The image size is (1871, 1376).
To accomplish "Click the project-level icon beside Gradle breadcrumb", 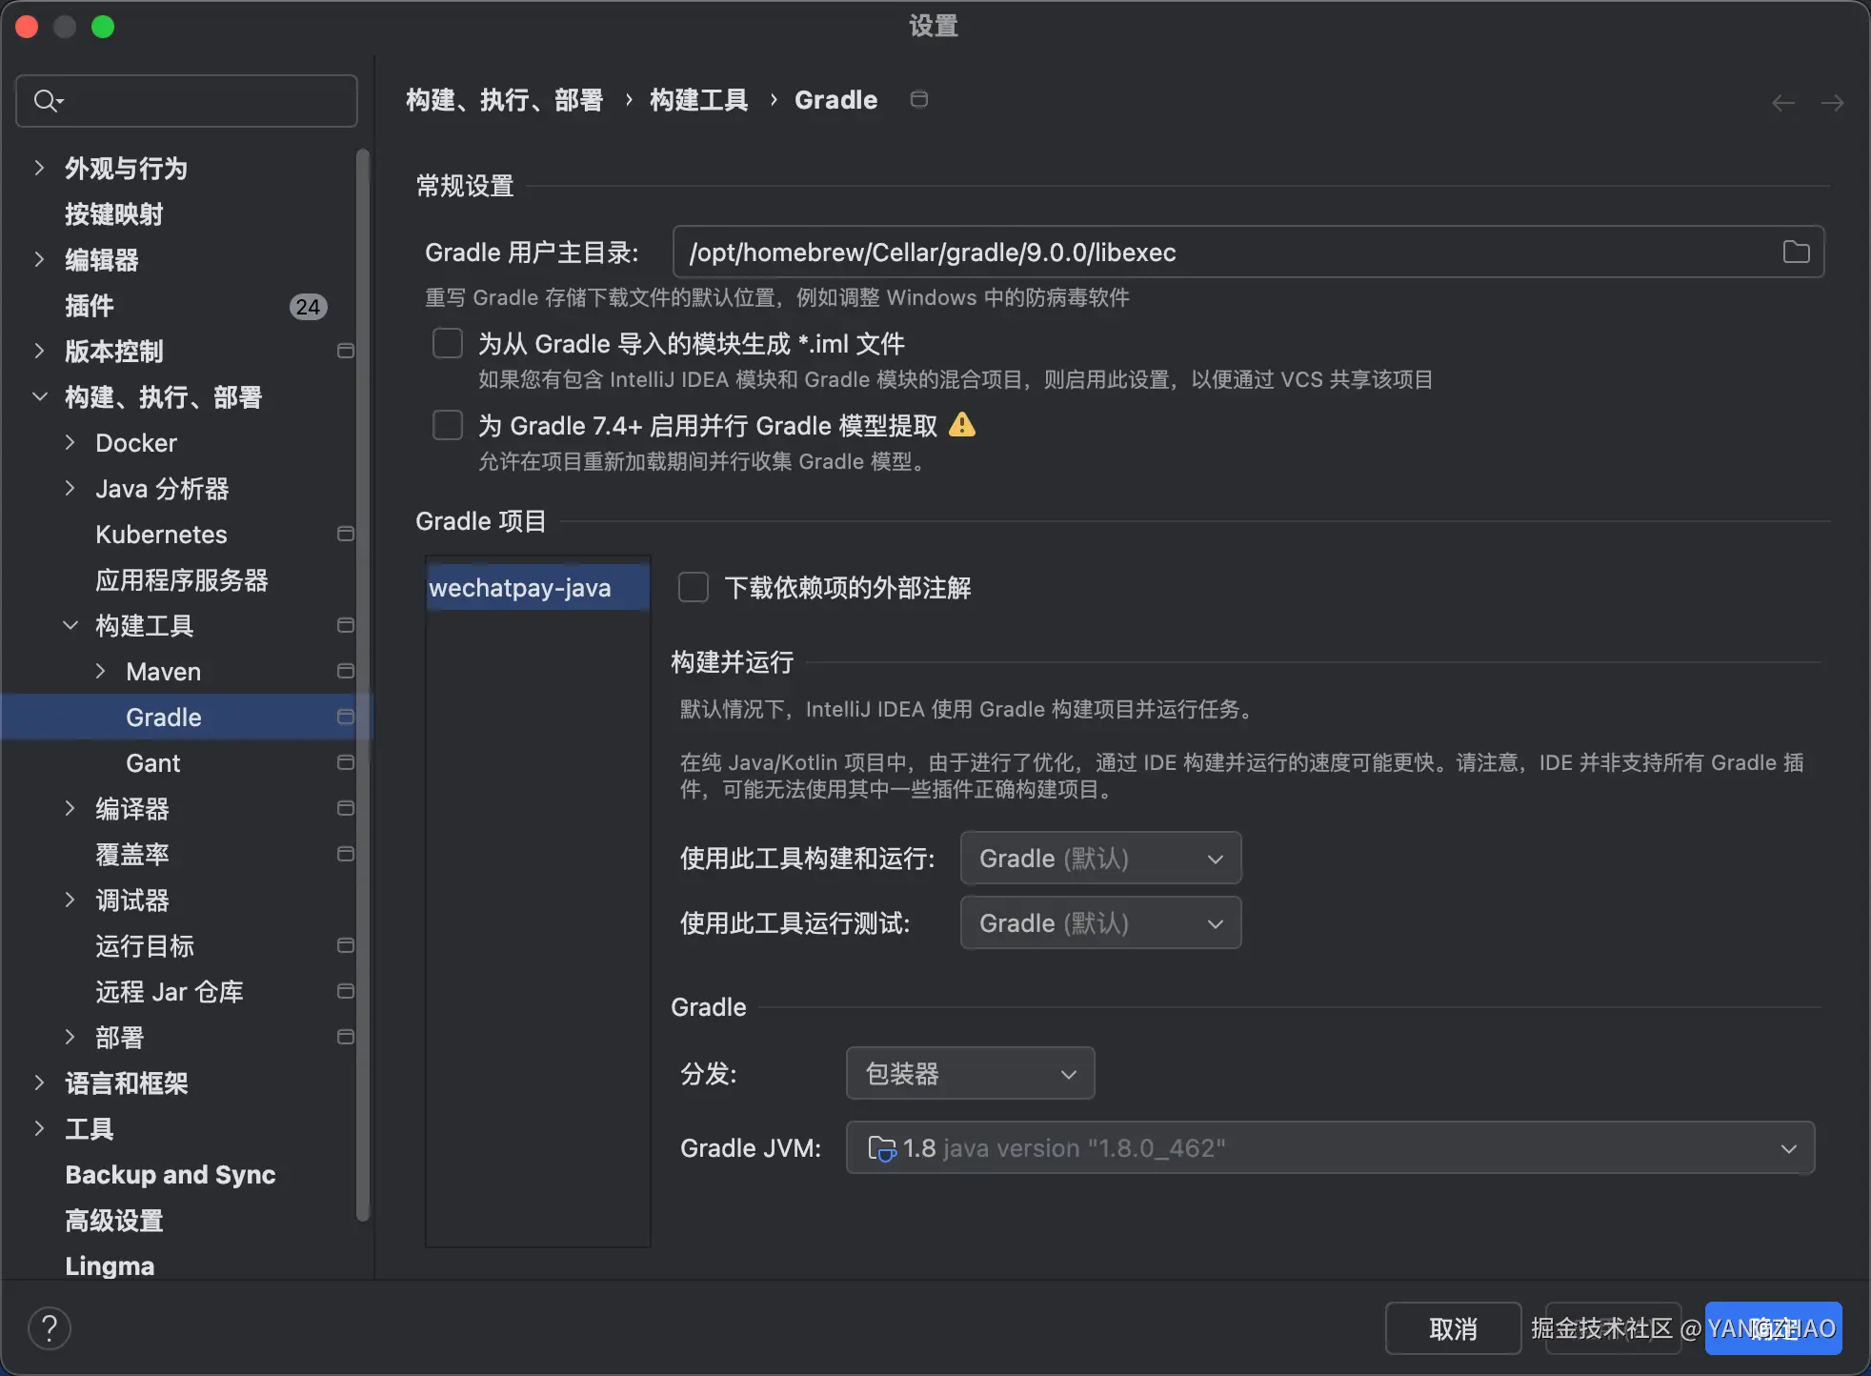I will click(918, 99).
